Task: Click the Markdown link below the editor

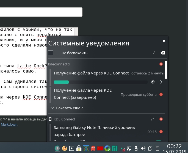Action: point(9,124)
